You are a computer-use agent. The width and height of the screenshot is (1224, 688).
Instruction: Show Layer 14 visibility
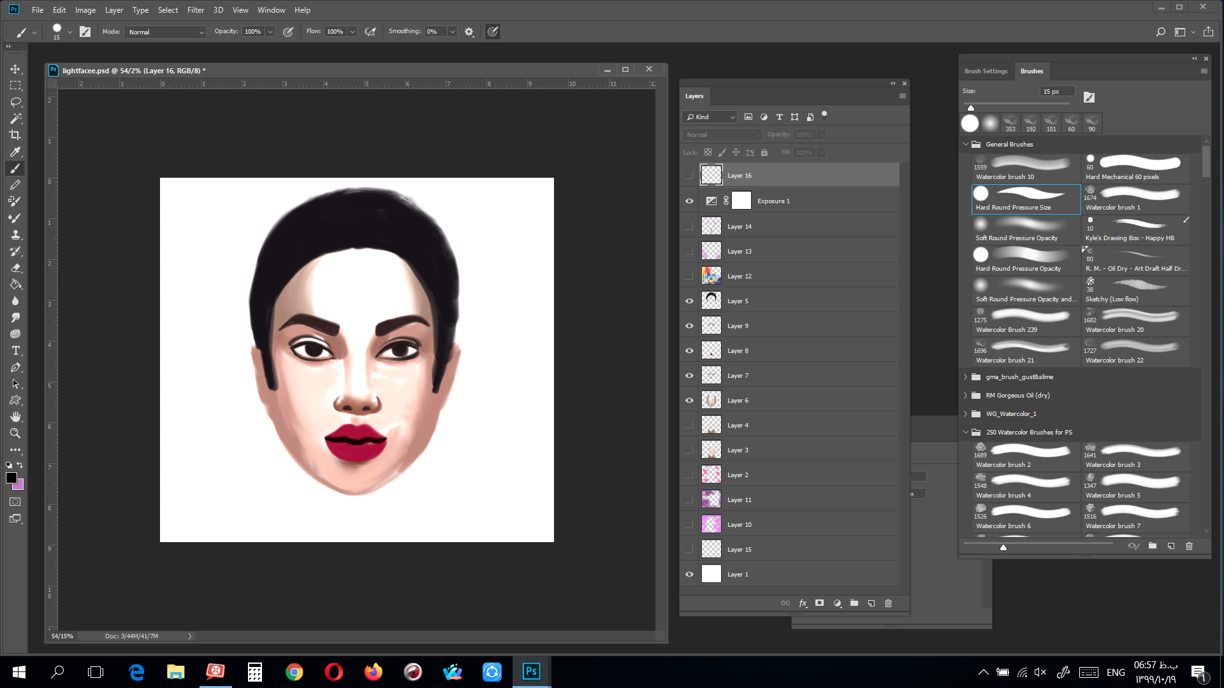(x=689, y=226)
